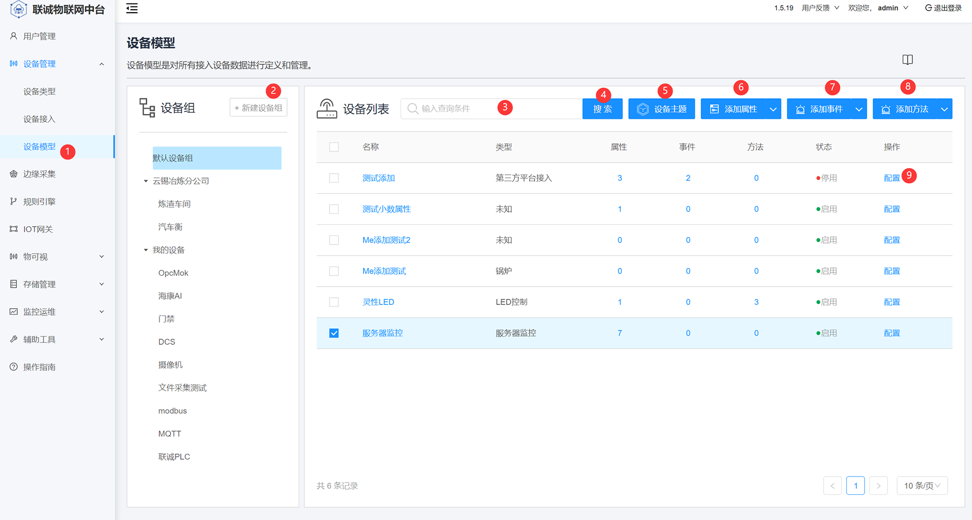Viewport: 972px width, 520px height.
Task: Click the icon on the 添加属性 button
Action: pyautogui.click(x=714, y=109)
